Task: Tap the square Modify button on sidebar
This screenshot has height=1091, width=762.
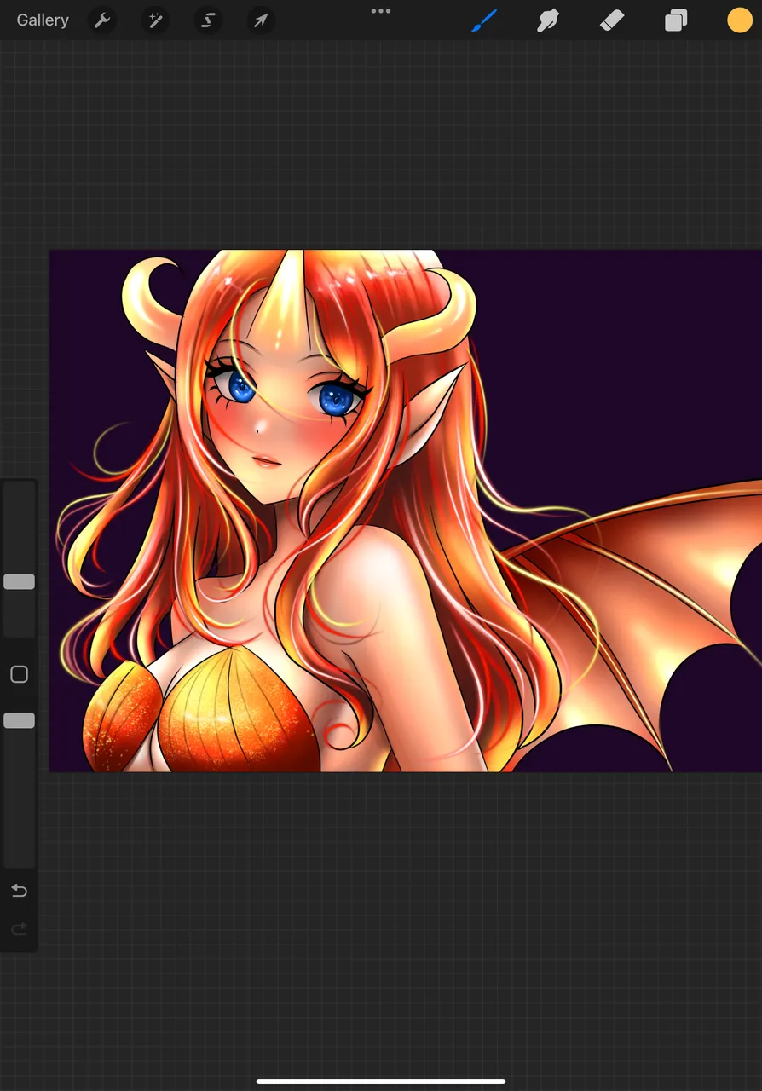Action: pos(19,674)
